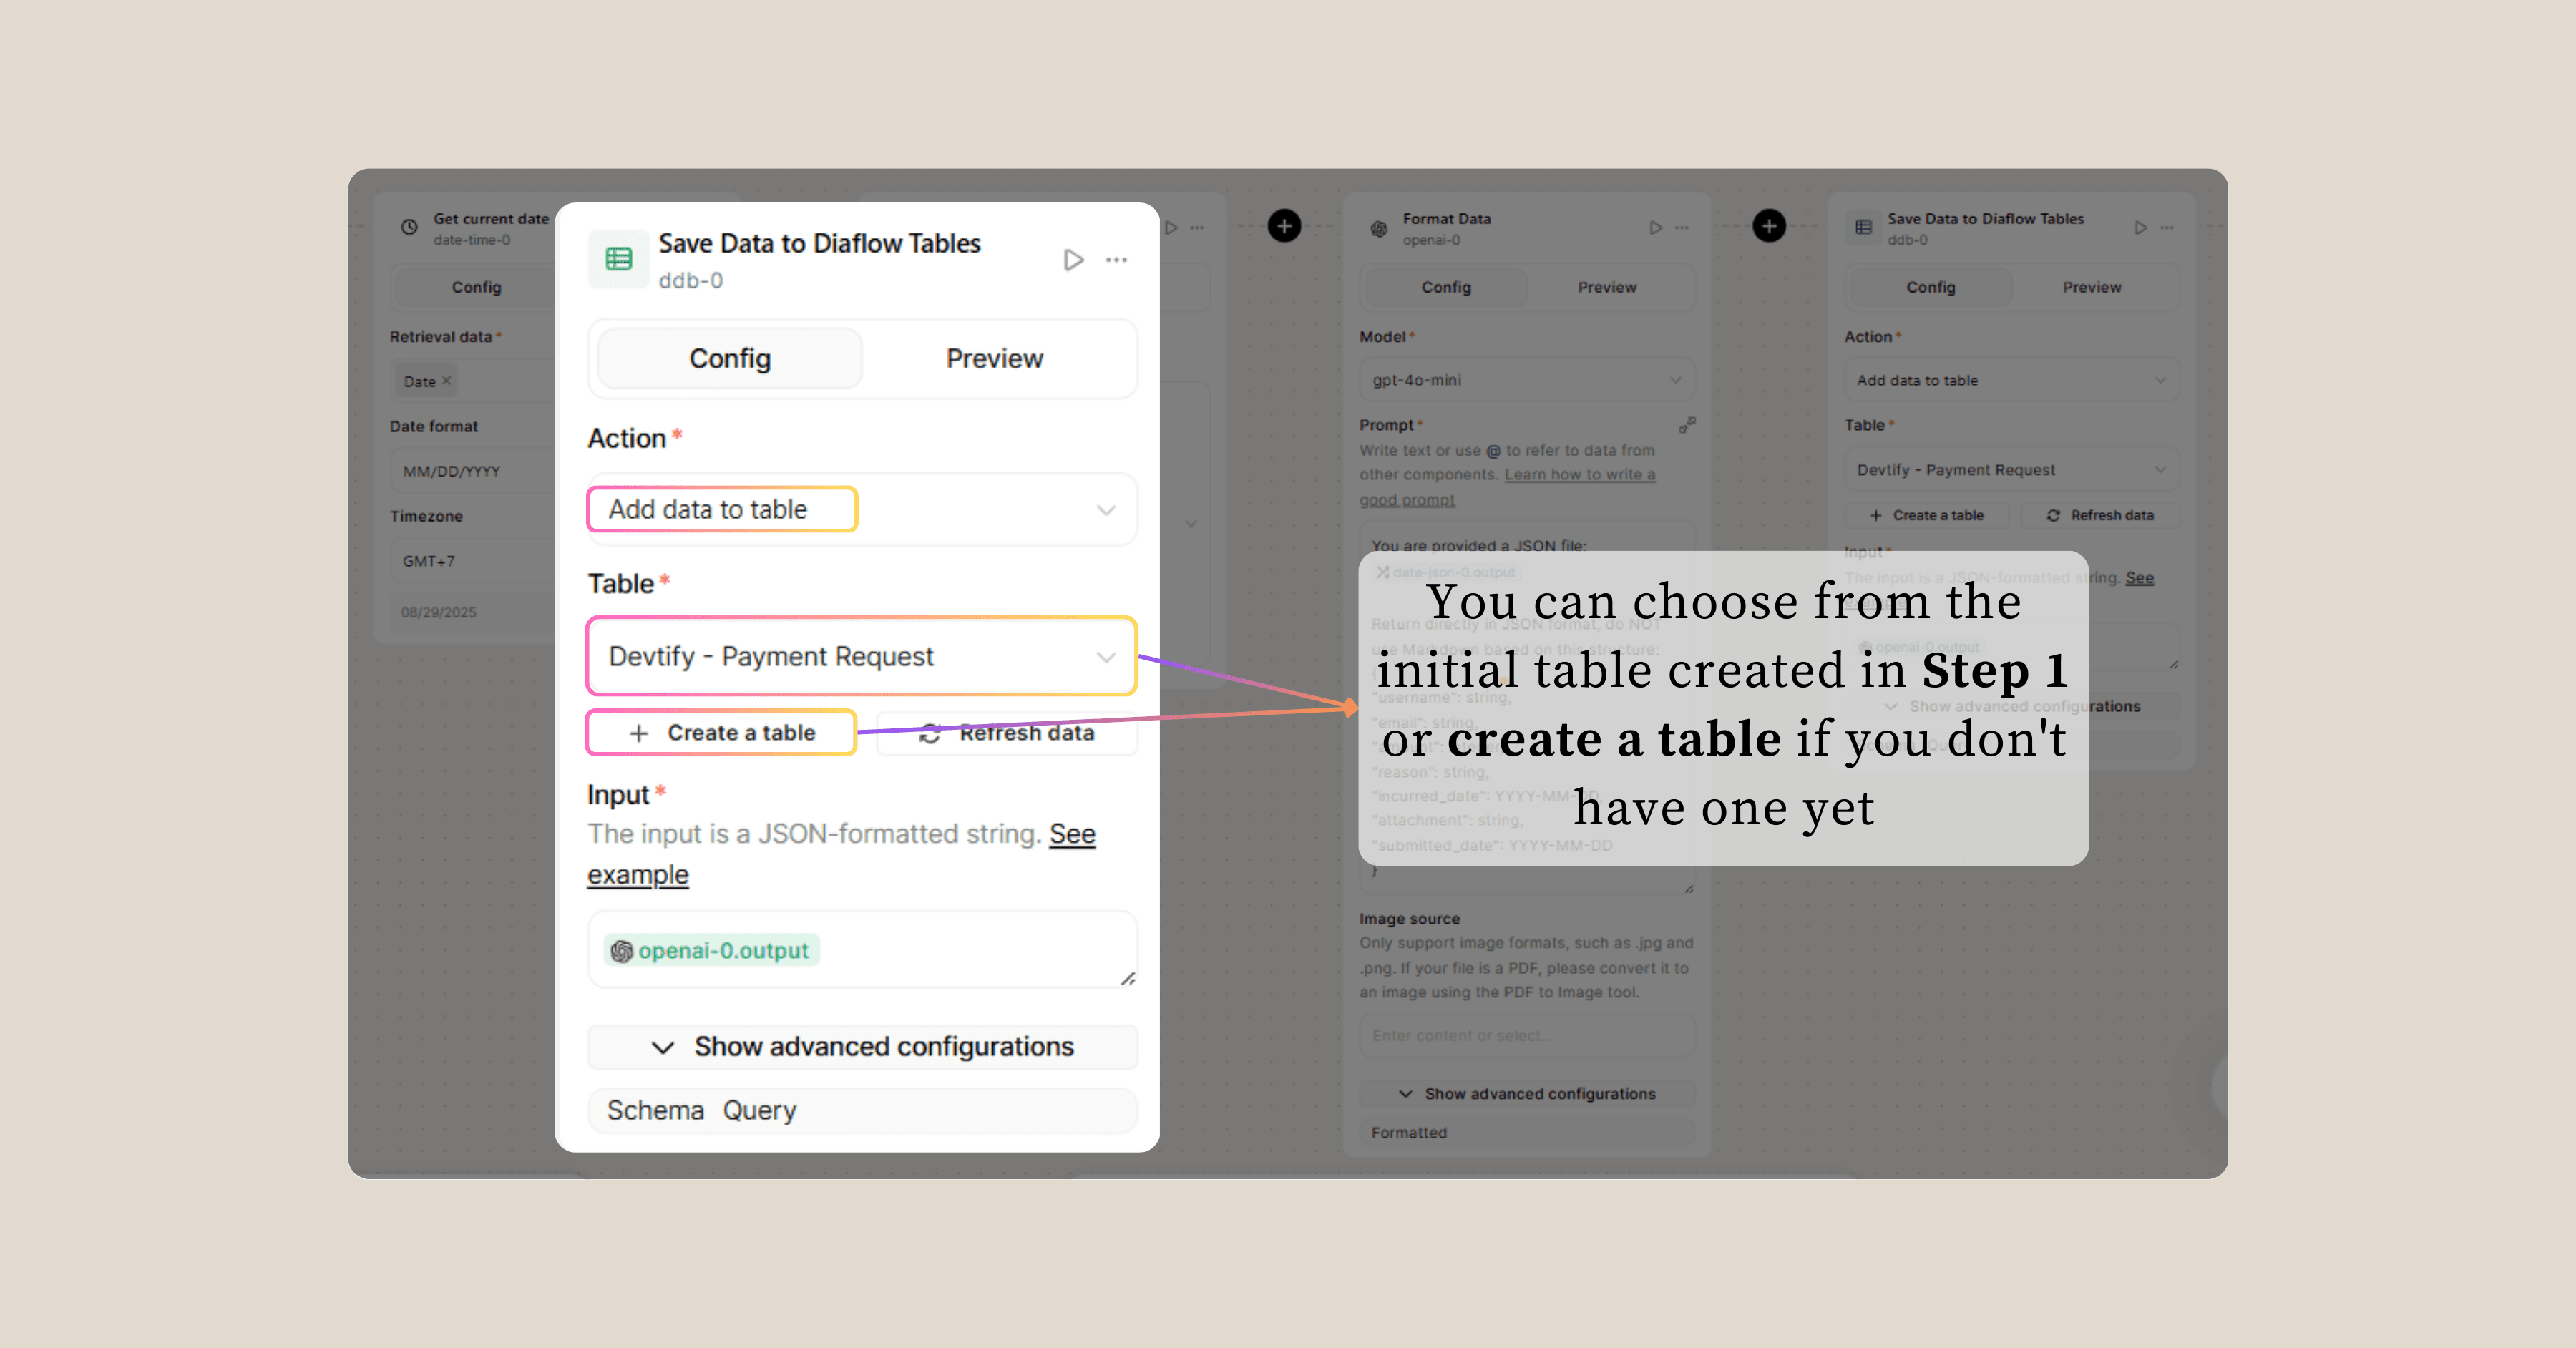Open more options of Format Data node
The height and width of the screenshot is (1348, 2576).
pos(1682,228)
